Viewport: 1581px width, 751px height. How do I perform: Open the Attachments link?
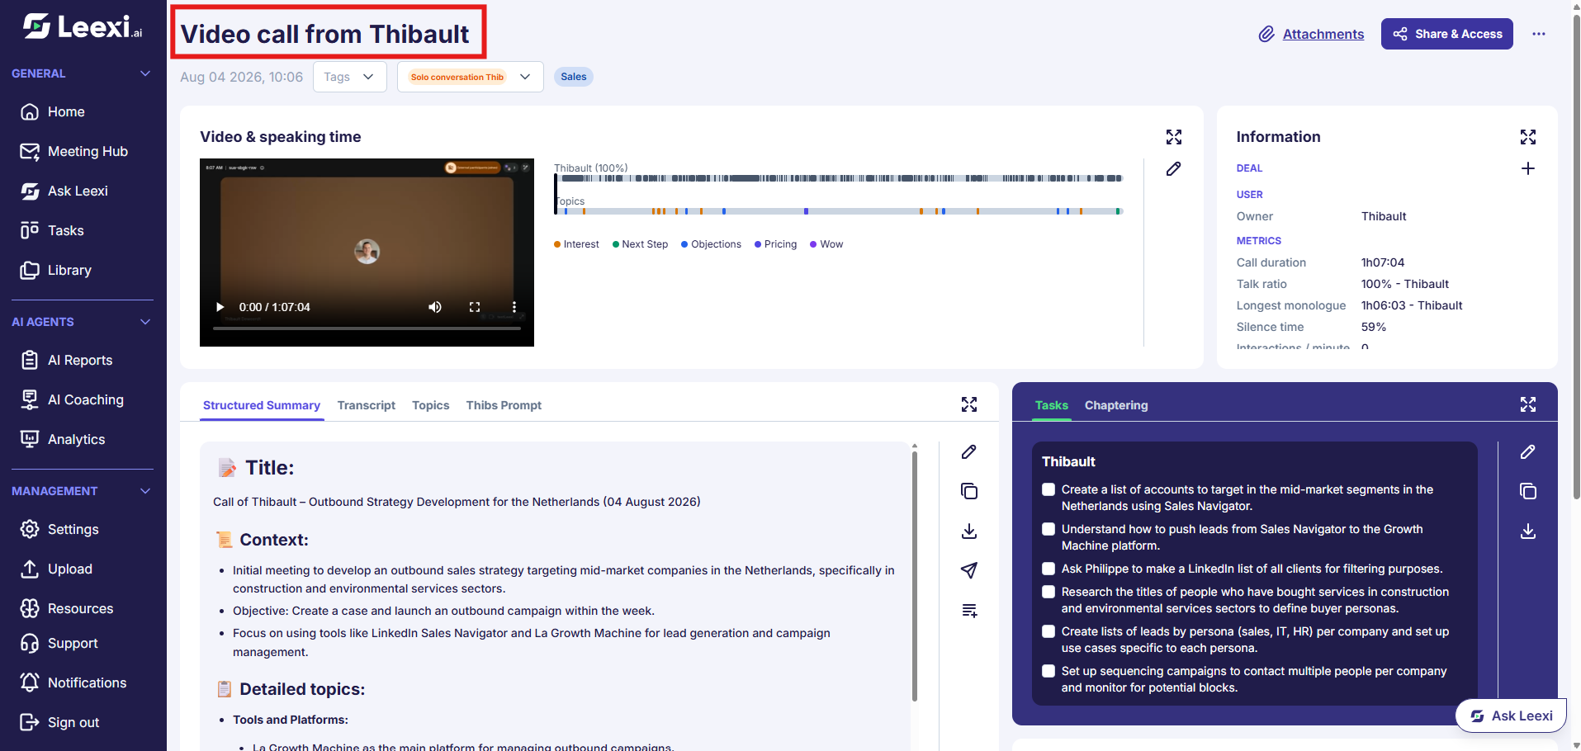point(1310,34)
